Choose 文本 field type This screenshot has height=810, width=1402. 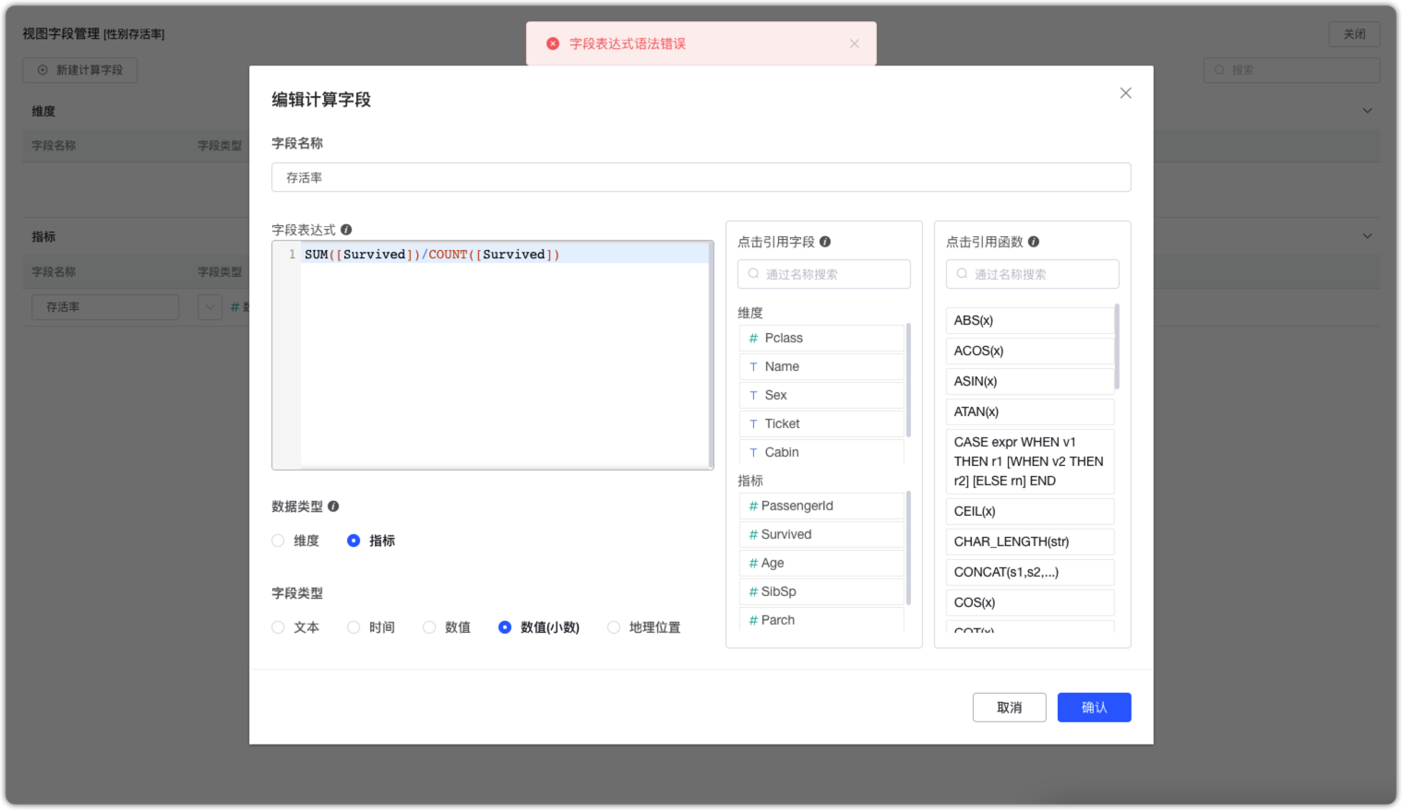[278, 627]
